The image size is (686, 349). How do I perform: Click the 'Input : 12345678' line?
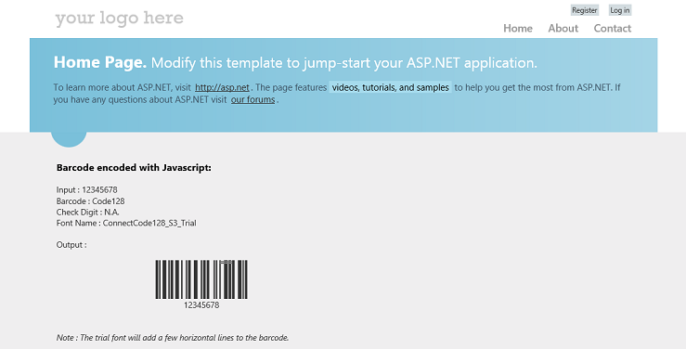click(x=86, y=189)
